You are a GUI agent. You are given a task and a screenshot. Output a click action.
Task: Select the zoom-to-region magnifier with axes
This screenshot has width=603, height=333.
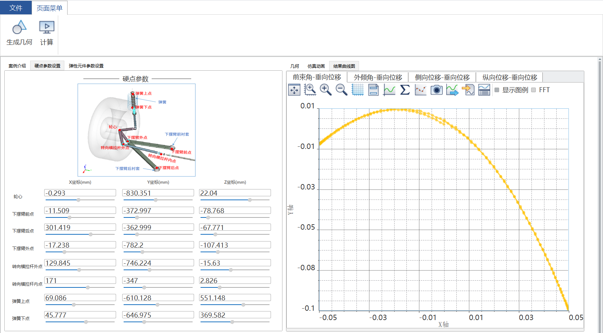click(310, 90)
